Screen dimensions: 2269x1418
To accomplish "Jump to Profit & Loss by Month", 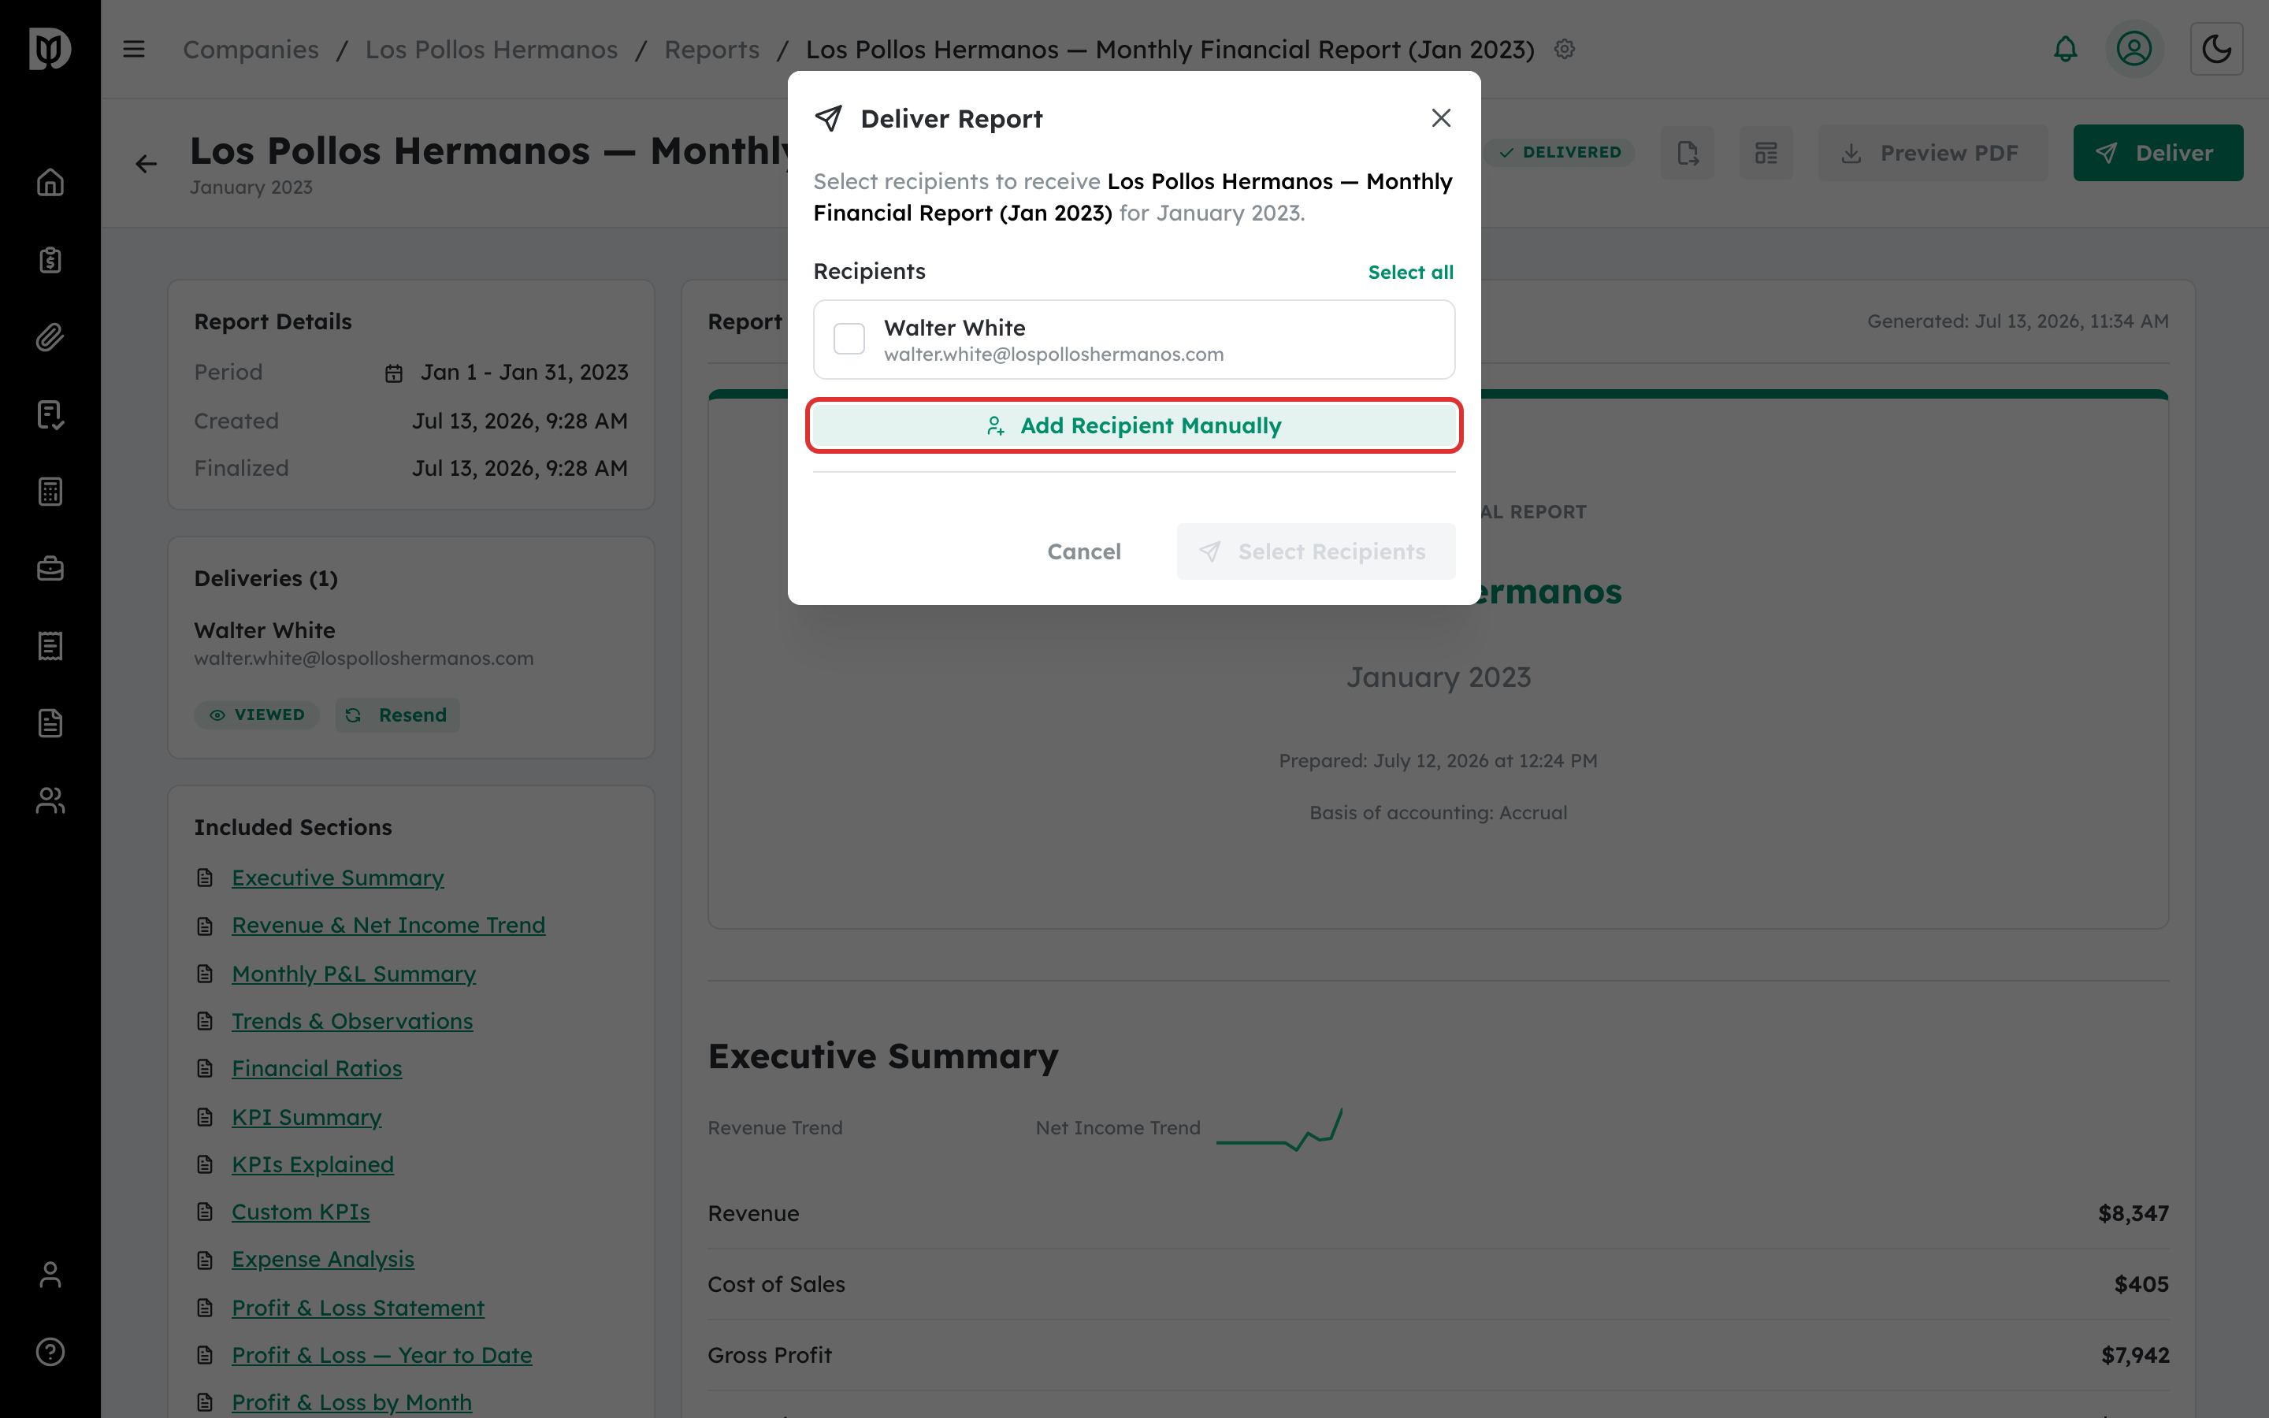I will click(x=351, y=1402).
